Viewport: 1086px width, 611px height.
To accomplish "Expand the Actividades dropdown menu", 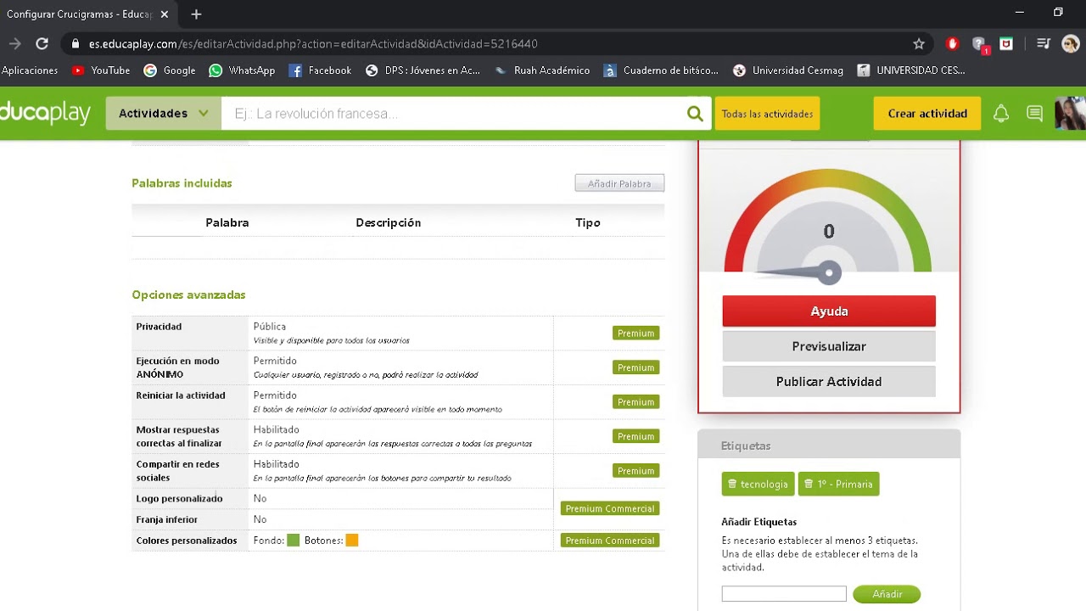I will click(163, 114).
